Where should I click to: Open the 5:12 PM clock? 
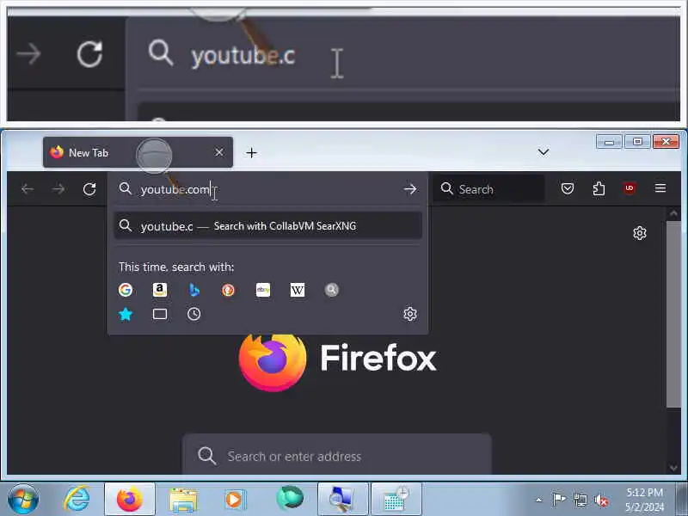click(x=644, y=500)
